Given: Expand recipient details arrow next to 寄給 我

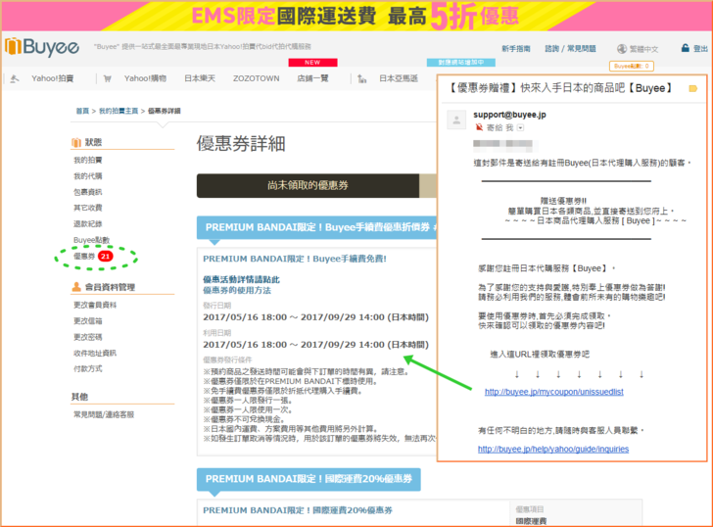Looking at the screenshot, I should (521, 128).
